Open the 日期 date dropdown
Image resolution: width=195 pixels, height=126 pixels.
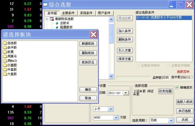click(x=126, y=93)
